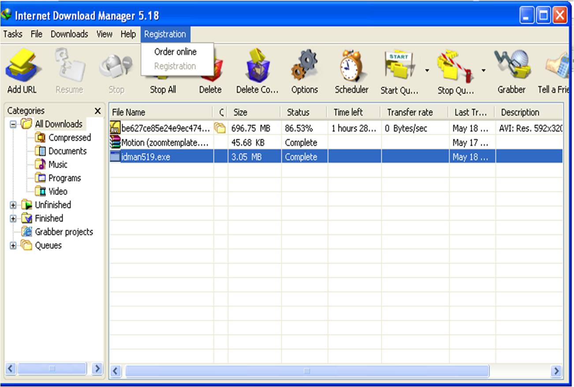Close the open Registration menu bar item
The width and height of the screenshot is (574, 387).
coord(165,34)
